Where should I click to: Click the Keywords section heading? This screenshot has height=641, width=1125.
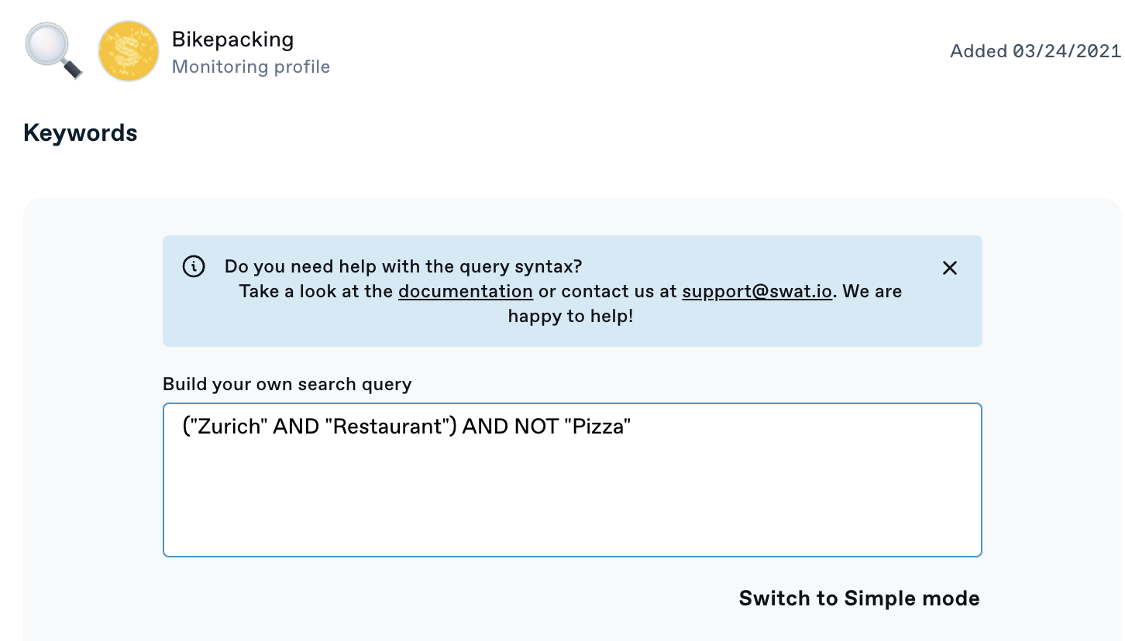tap(81, 133)
